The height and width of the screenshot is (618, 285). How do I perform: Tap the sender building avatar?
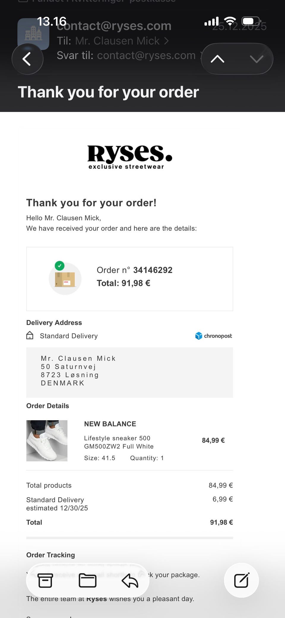33,34
